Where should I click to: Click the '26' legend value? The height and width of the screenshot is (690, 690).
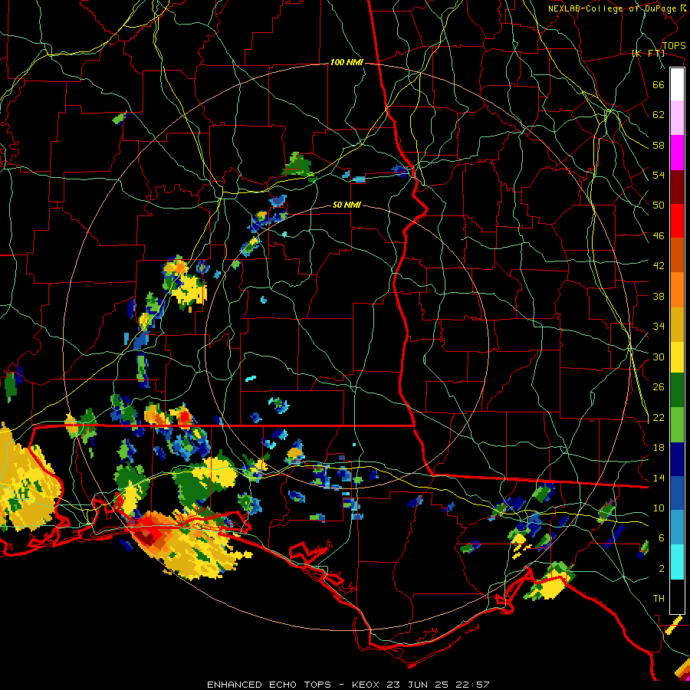(659, 387)
